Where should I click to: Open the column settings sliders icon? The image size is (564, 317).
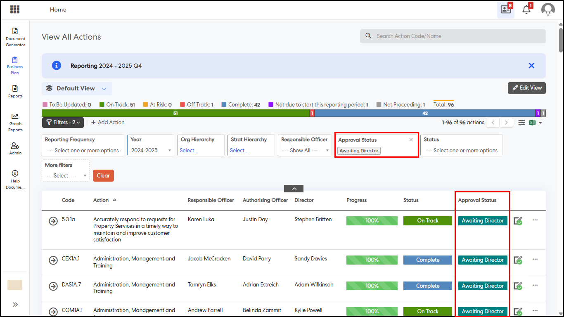pyautogui.click(x=522, y=123)
